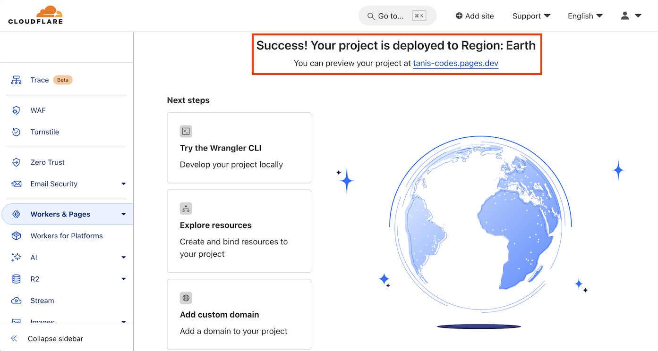658x351 pixels.
Task: Click the Turnstile shield icon
Action: pyautogui.click(x=16, y=132)
